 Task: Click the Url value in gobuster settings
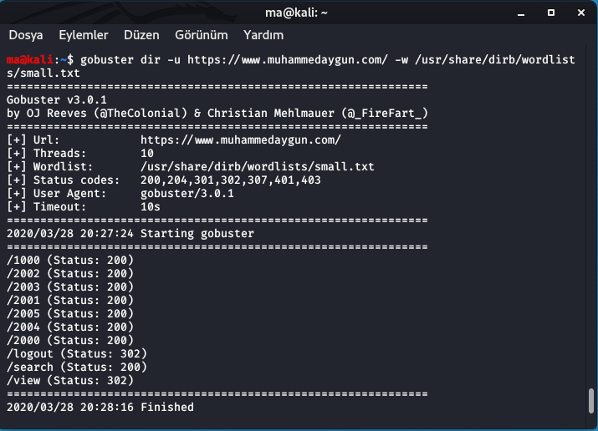click(x=241, y=140)
